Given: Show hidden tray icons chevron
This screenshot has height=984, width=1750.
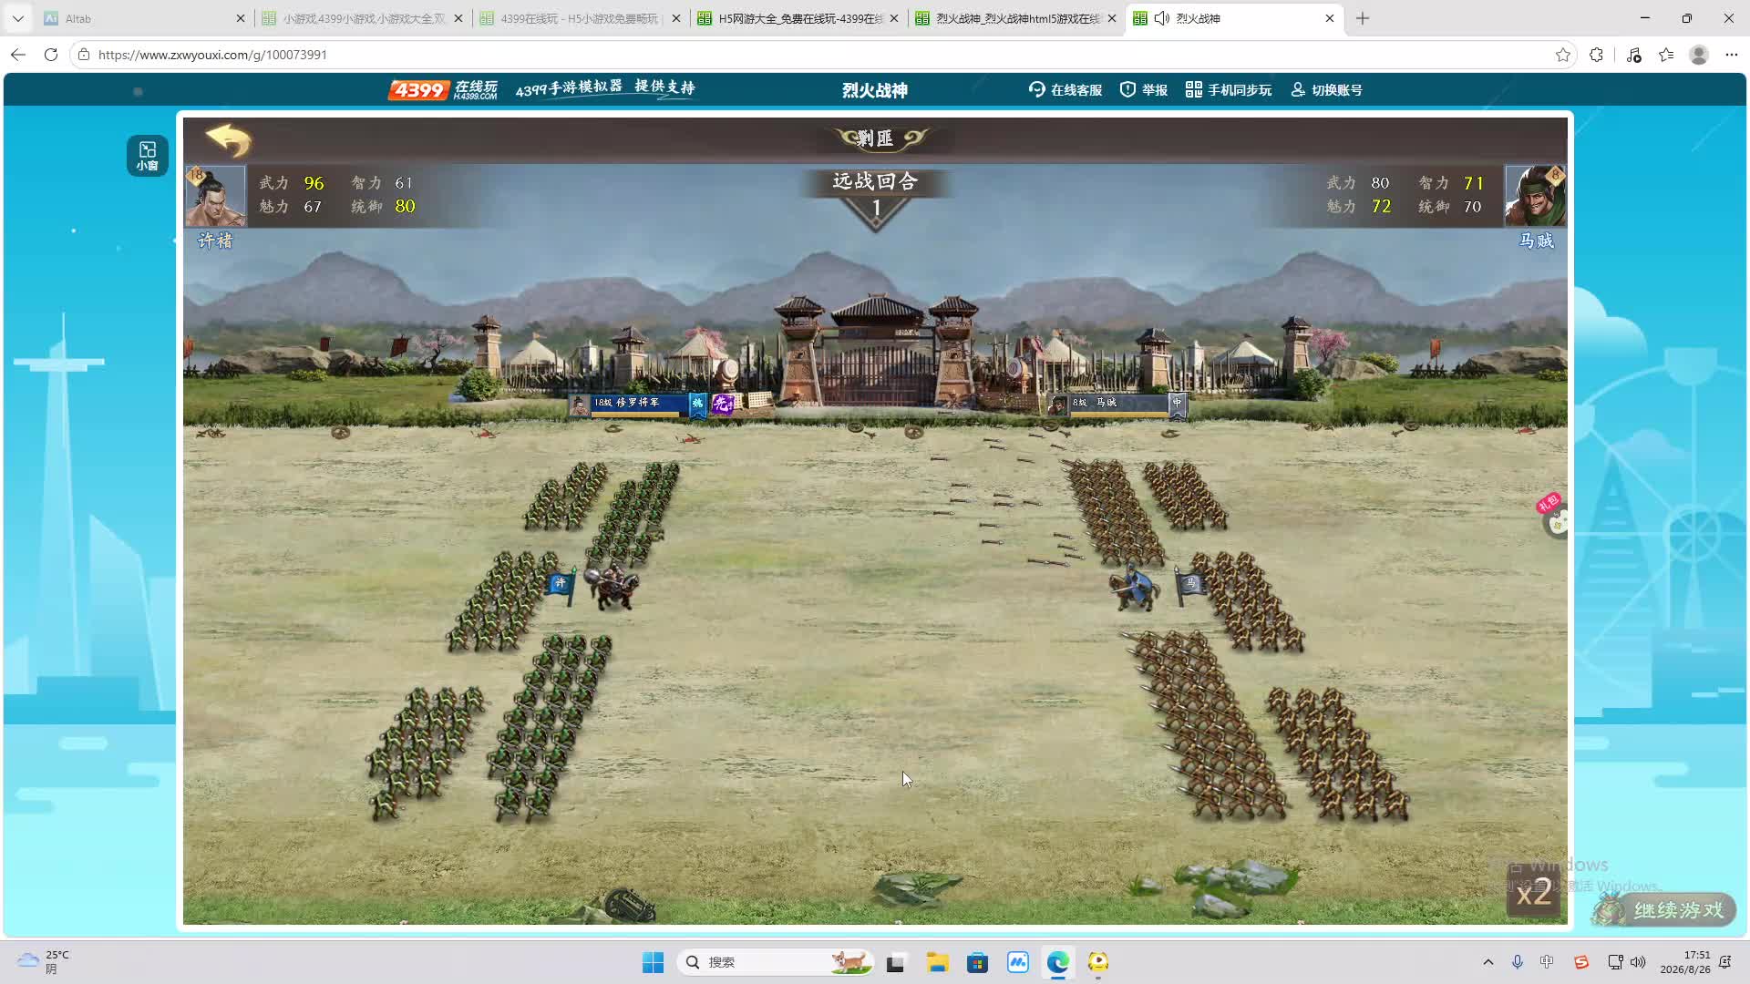Looking at the screenshot, I should 1488,962.
